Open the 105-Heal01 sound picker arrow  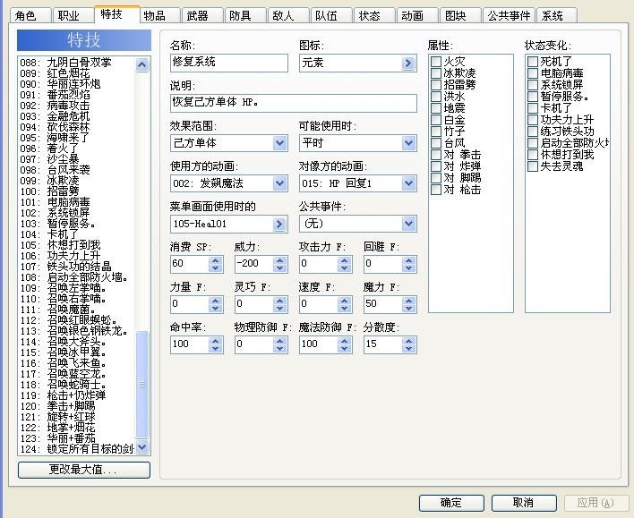pyautogui.click(x=279, y=224)
